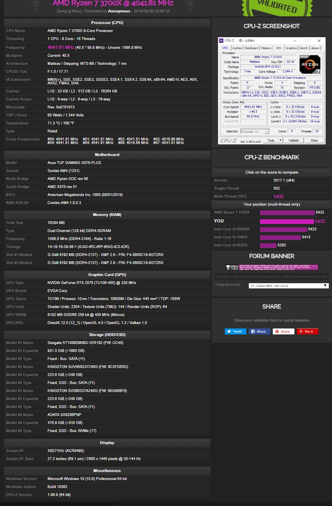Click the 4041.81 MHz frequency value in CPU table
Image resolution: width=332 pixels, height=506 pixels.
pos(61,47)
